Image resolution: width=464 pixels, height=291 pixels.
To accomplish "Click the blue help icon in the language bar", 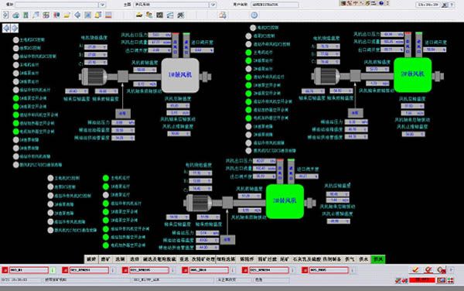I will pos(381,3).
